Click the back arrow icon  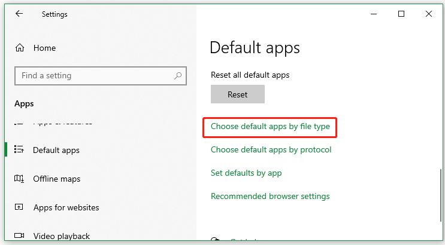click(19, 14)
